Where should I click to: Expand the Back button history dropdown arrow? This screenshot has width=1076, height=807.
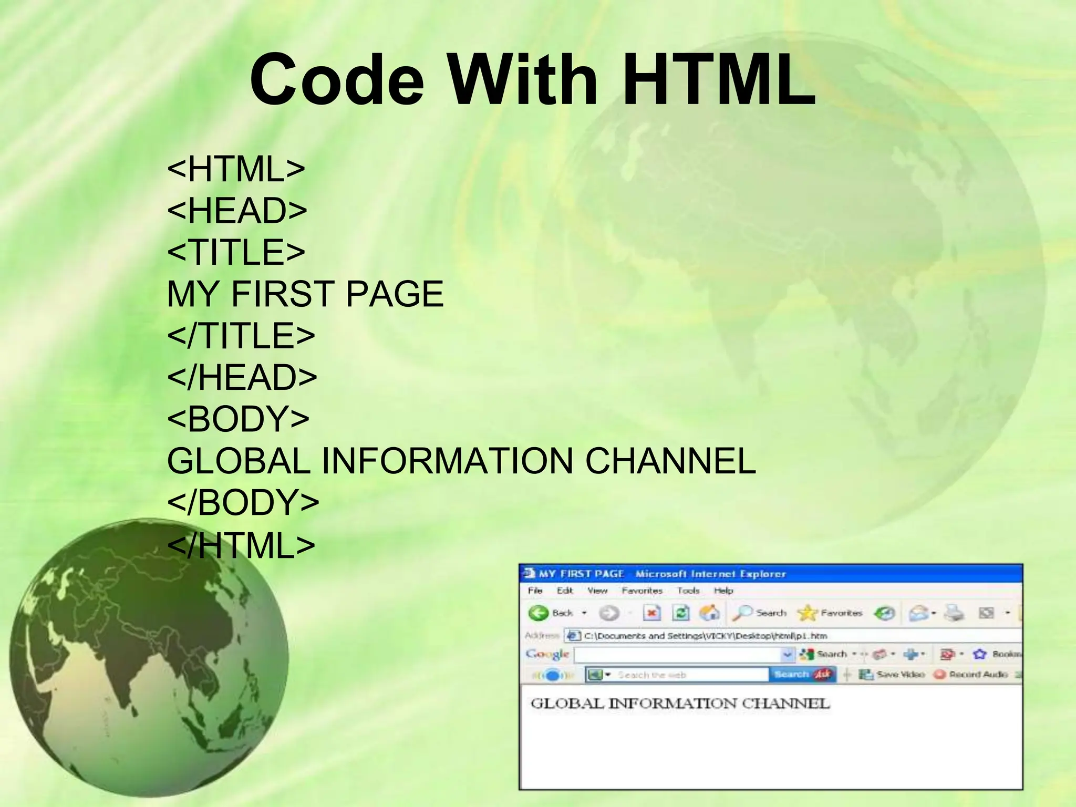click(584, 613)
